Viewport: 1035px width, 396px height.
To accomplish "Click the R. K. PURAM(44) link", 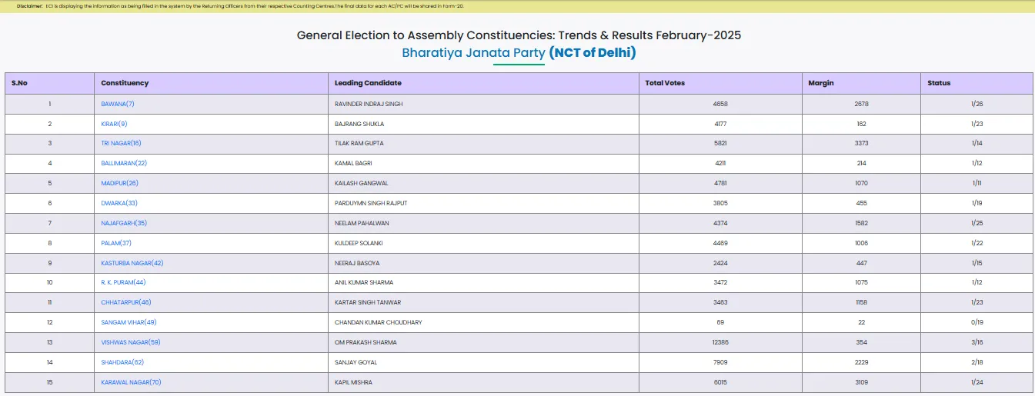I will click(123, 282).
